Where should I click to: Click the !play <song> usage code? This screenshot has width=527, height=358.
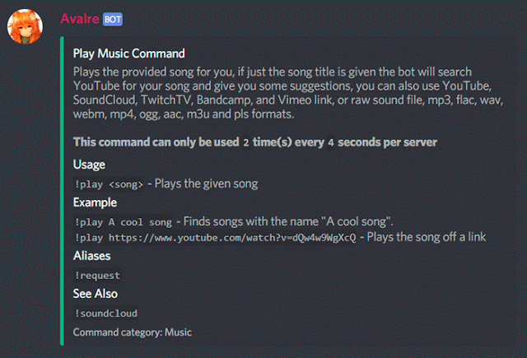pyautogui.click(x=109, y=184)
